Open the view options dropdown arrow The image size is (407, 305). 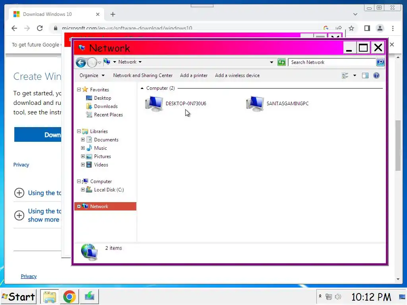355,75
